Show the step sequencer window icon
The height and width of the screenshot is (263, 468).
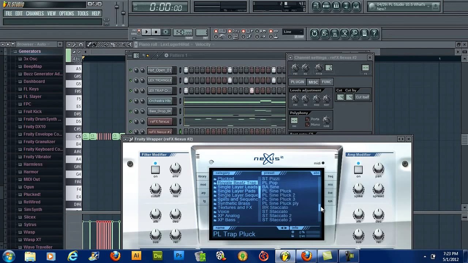(326, 6)
